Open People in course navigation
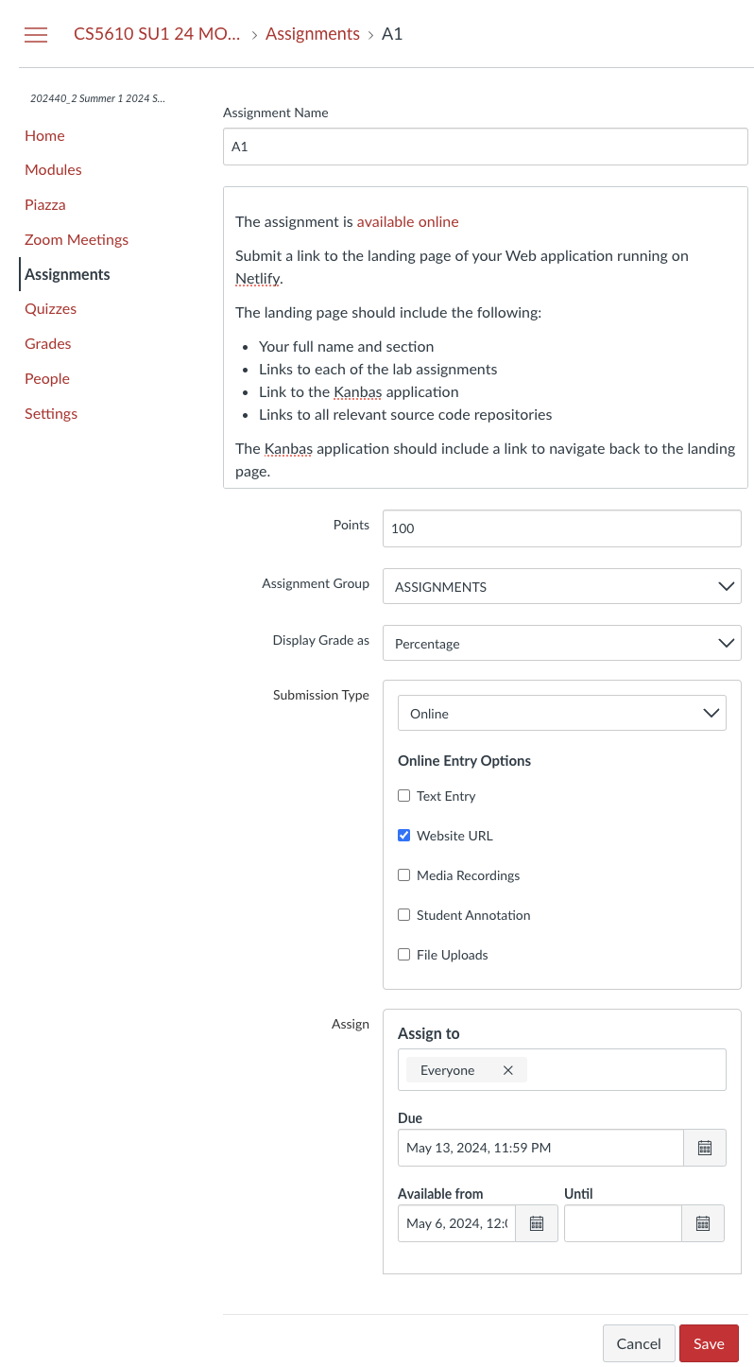The width and height of the screenshot is (754, 1367). (47, 378)
